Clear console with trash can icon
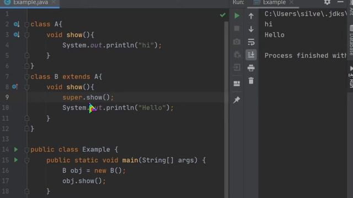The image size is (353, 198). 251,81
